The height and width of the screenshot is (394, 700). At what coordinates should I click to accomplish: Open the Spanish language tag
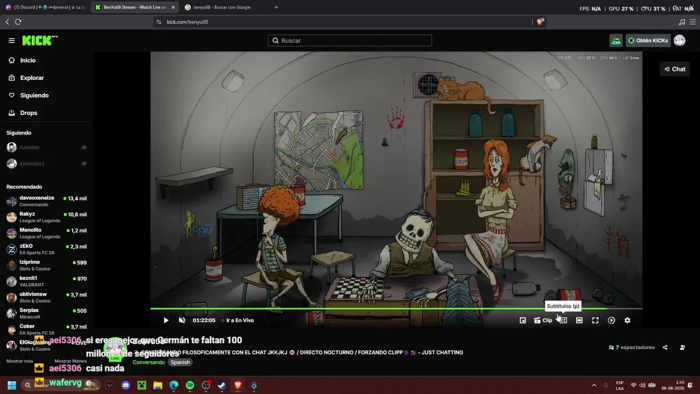click(x=180, y=362)
